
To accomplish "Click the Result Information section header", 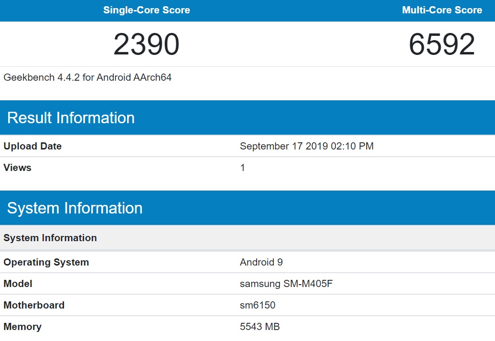I will 71,117.
